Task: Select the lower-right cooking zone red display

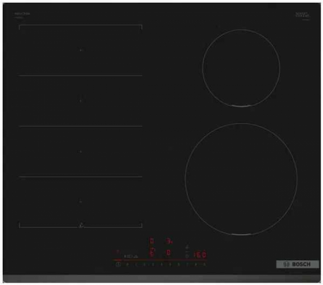Action: click(x=169, y=253)
